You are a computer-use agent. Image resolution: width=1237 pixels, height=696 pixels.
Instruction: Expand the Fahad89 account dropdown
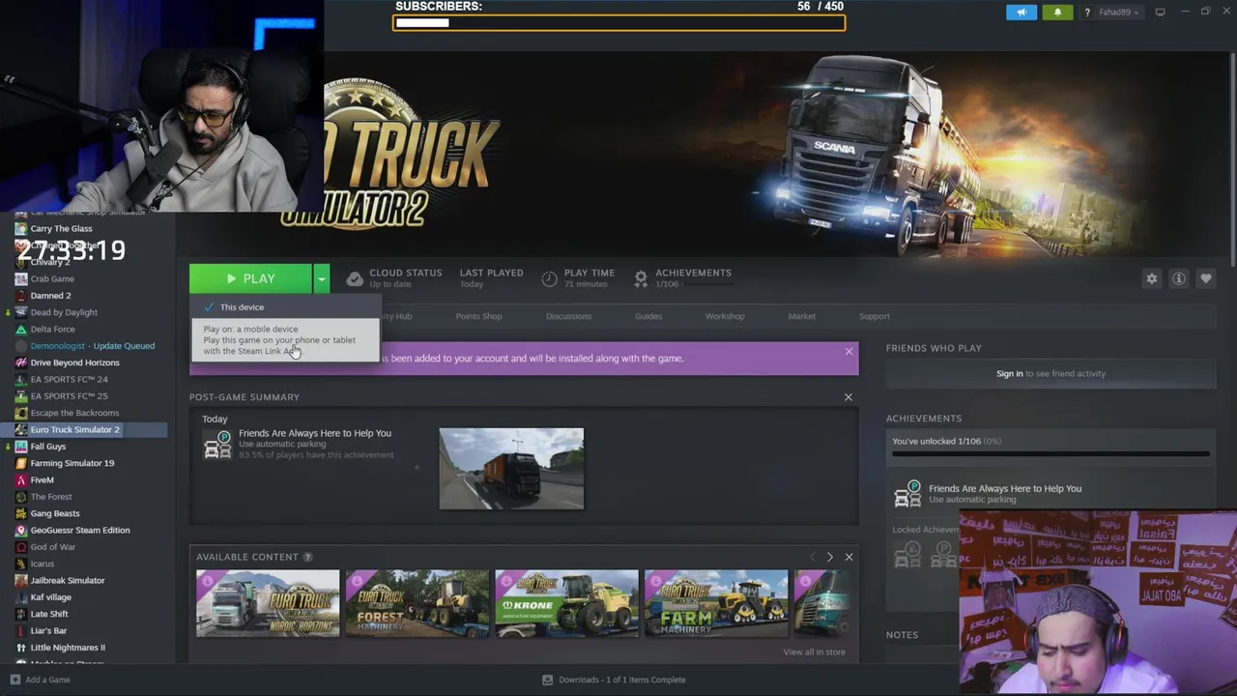(1119, 13)
